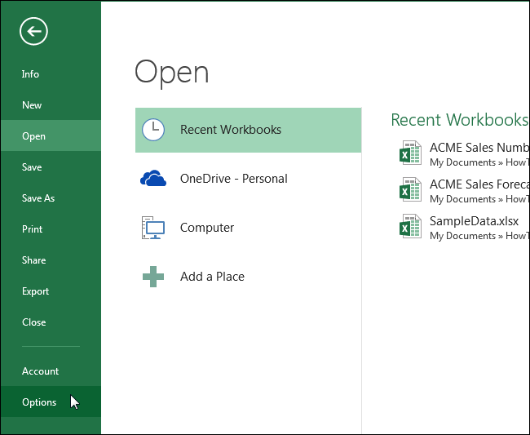Select the Recent Workbooks location
This screenshot has height=435, width=530.
(248, 130)
